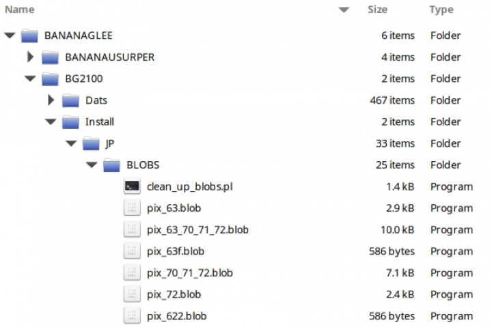
Task: Collapse the BLOBS folder arrow
Action: tap(91, 165)
